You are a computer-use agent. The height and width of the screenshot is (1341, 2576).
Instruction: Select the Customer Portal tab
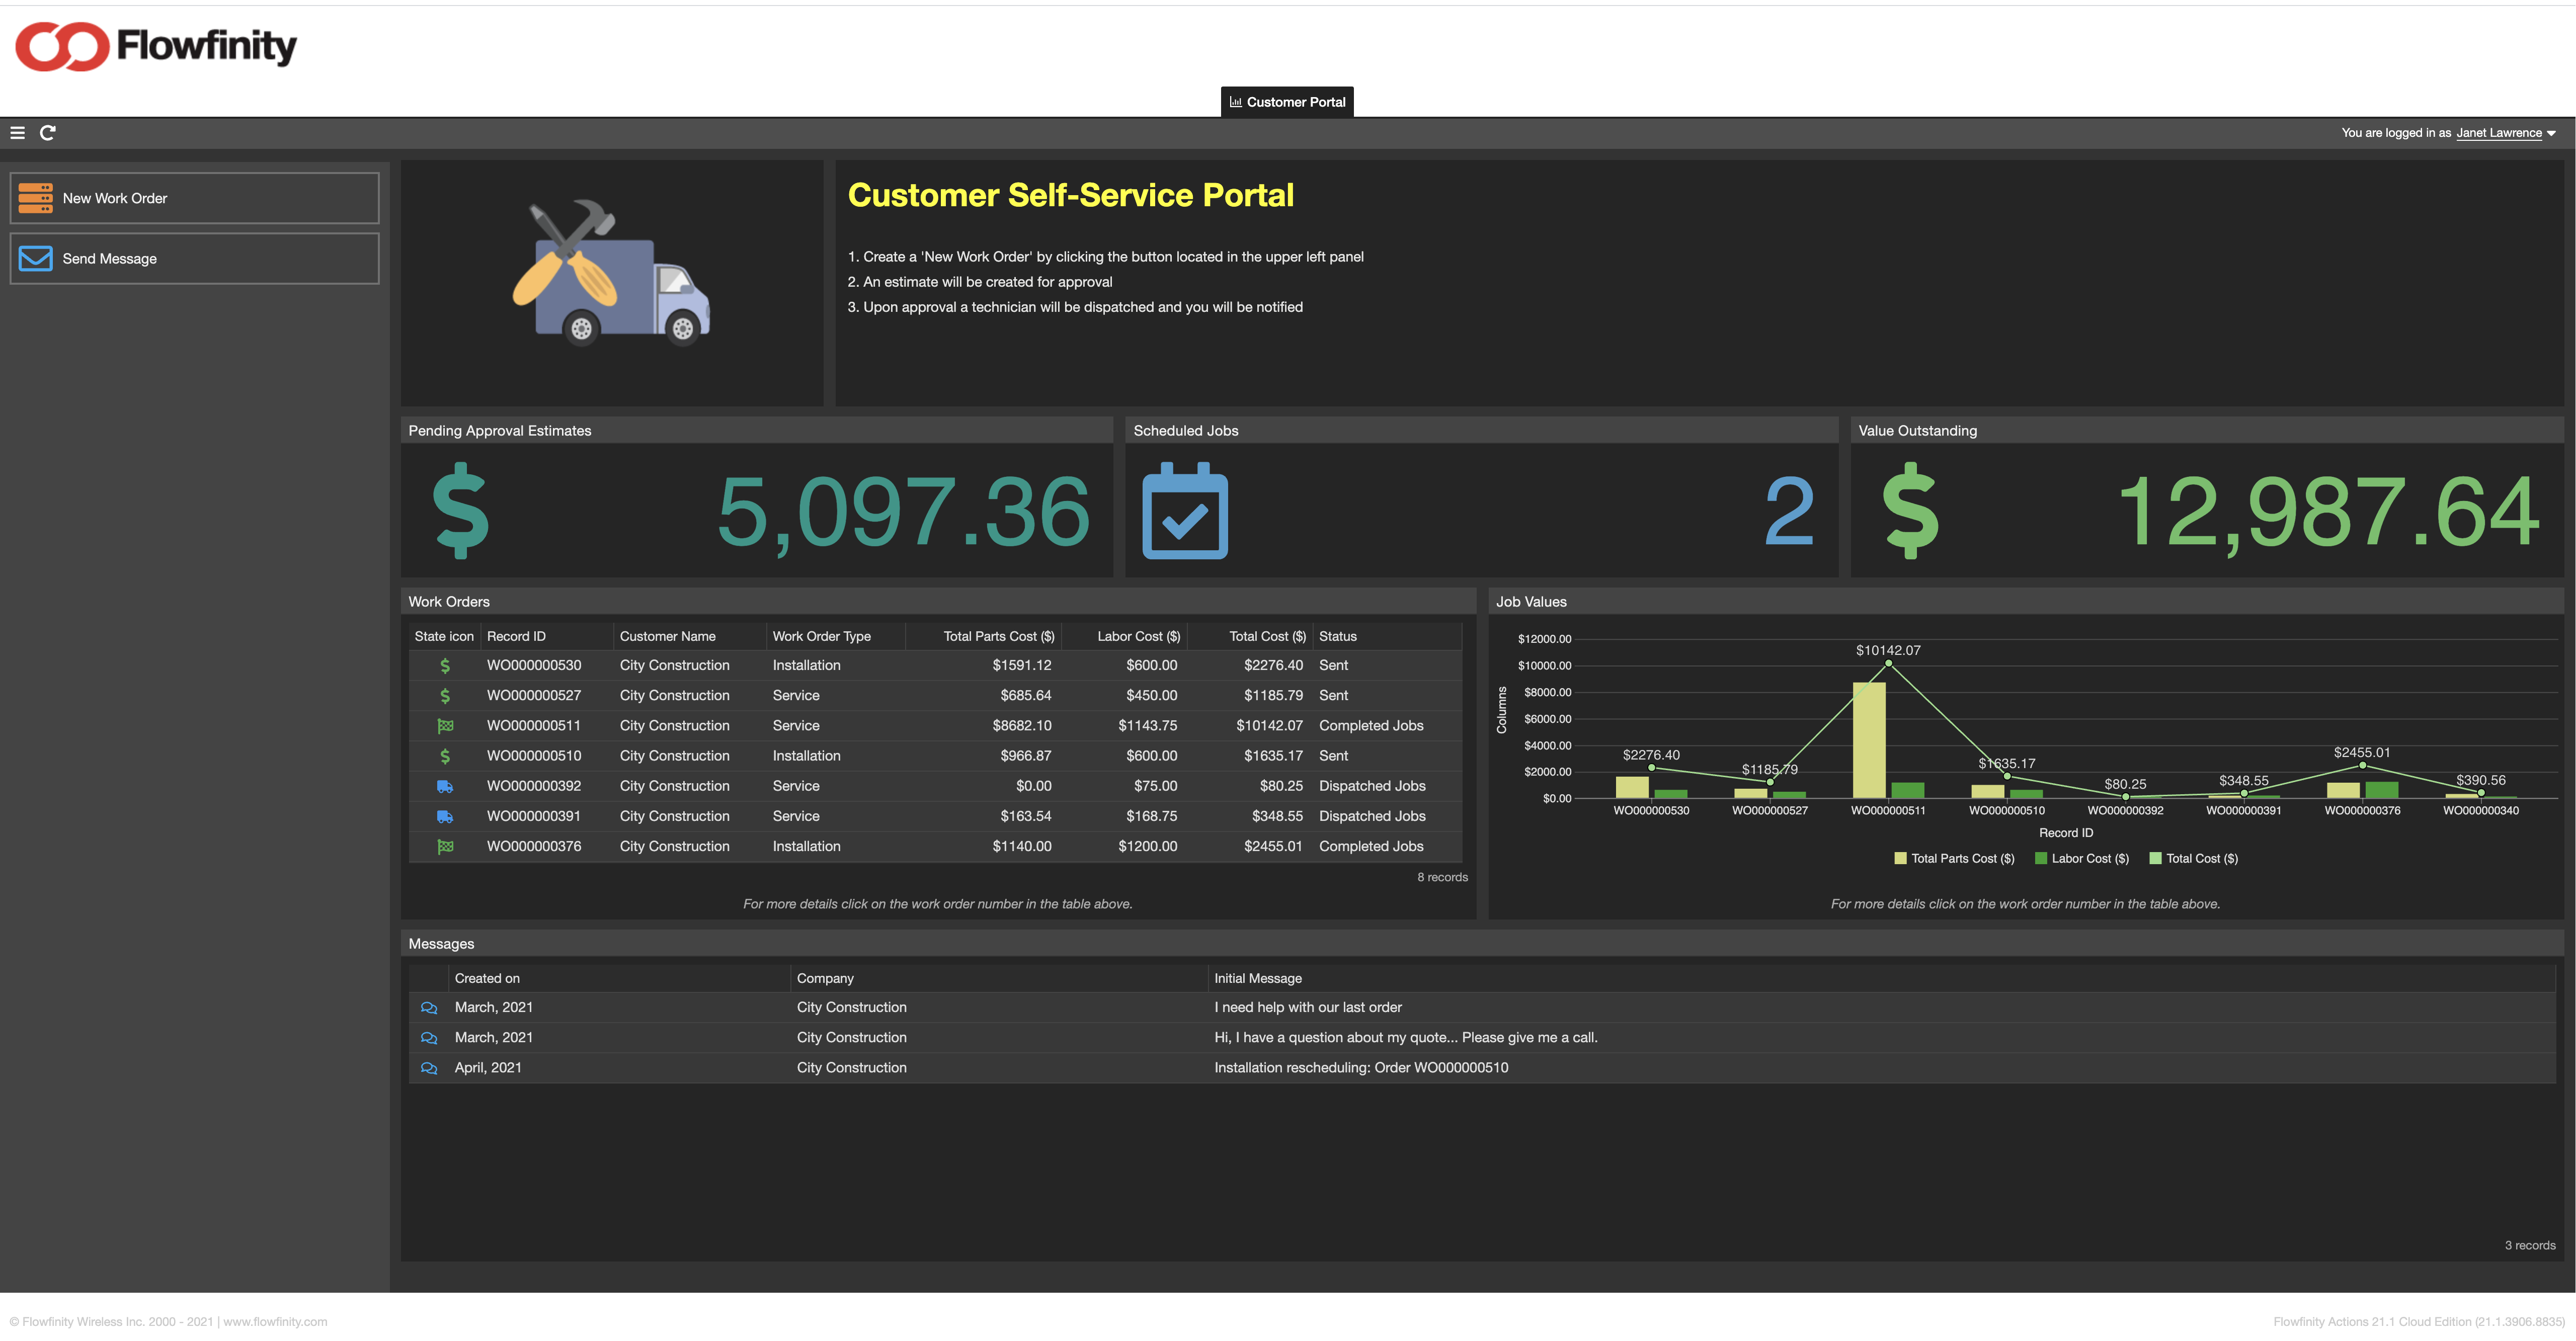pyautogui.click(x=1286, y=102)
